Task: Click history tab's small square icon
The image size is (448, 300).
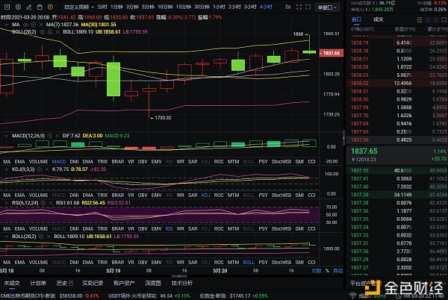Action: click(71, 283)
